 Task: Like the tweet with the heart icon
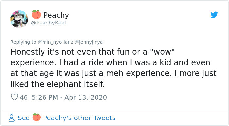tap(14, 97)
